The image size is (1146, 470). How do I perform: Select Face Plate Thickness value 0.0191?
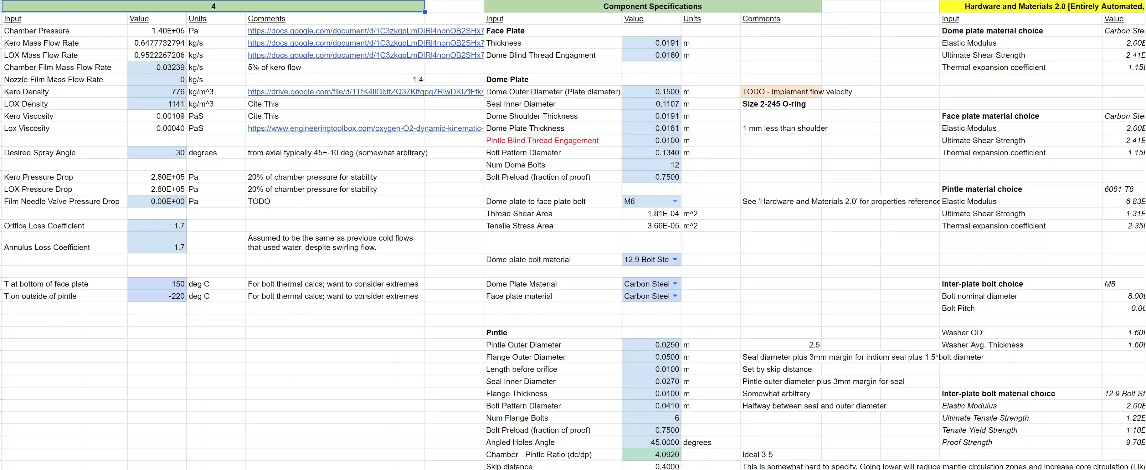pos(651,43)
